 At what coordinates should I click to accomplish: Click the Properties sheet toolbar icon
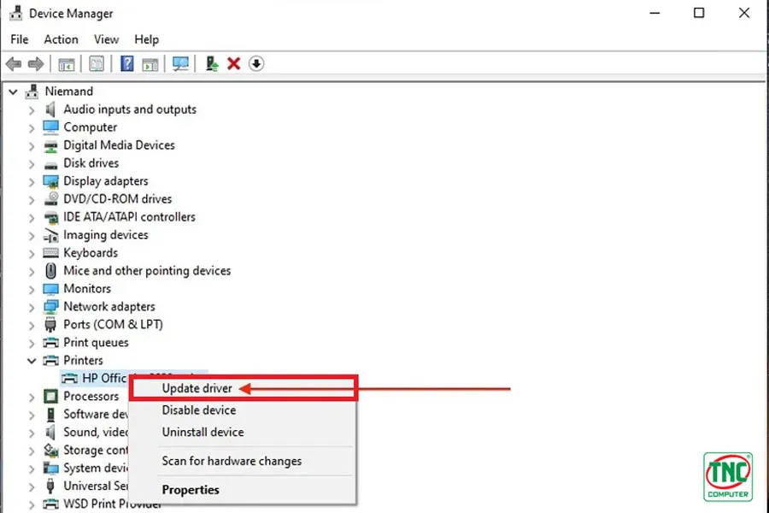tap(97, 64)
